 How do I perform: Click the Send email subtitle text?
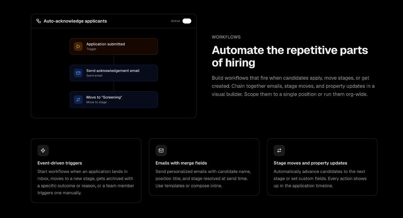click(x=94, y=76)
